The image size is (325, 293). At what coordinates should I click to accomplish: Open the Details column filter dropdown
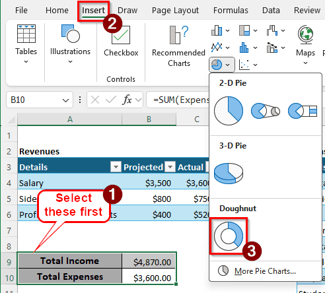click(116, 167)
